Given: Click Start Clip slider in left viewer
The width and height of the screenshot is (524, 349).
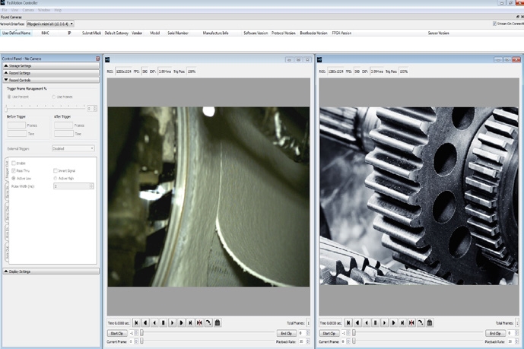Looking at the screenshot, I should (207, 333).
